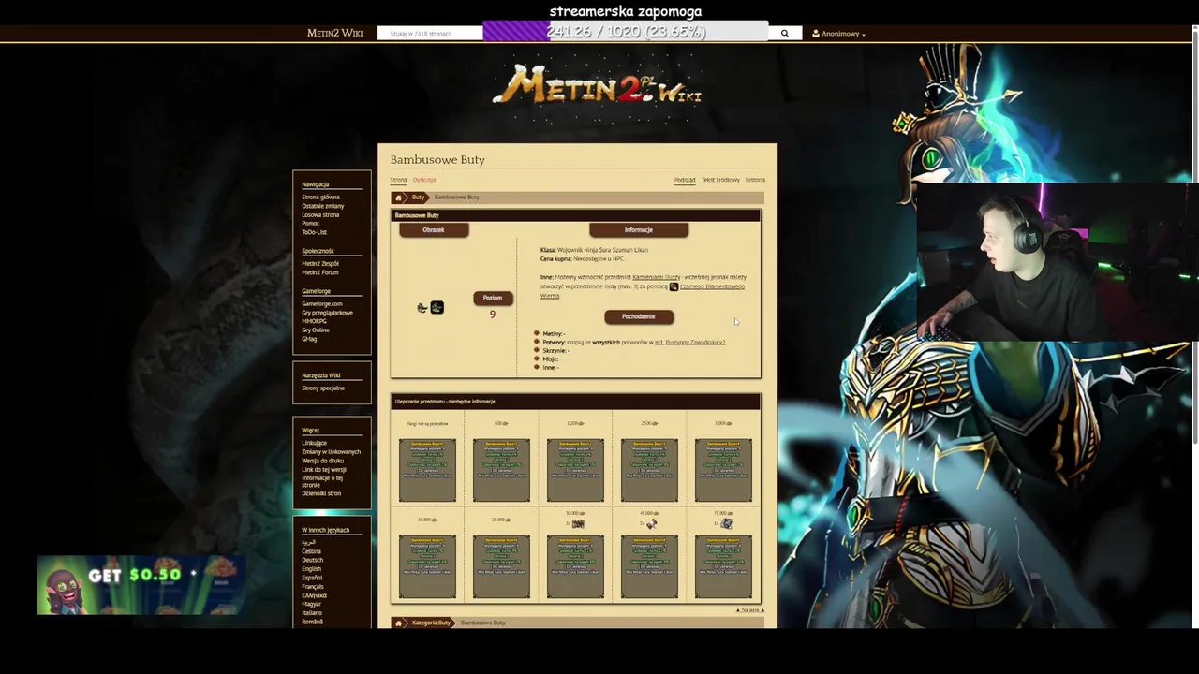
Task: Click the Bambusowe Buty+4 tooltip thumbnail
Action: click(723, 470)
